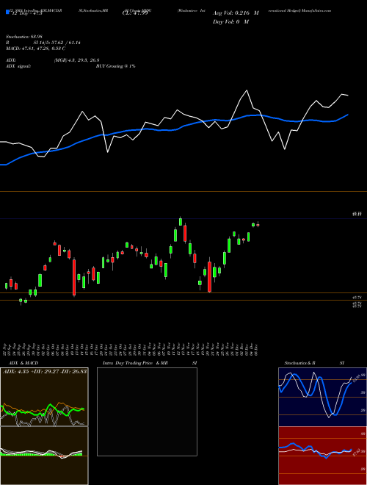The width and height of the screenshot is (367, 485).
Task: Open the red-background RSI chart
Action: [x=322, y=456]
